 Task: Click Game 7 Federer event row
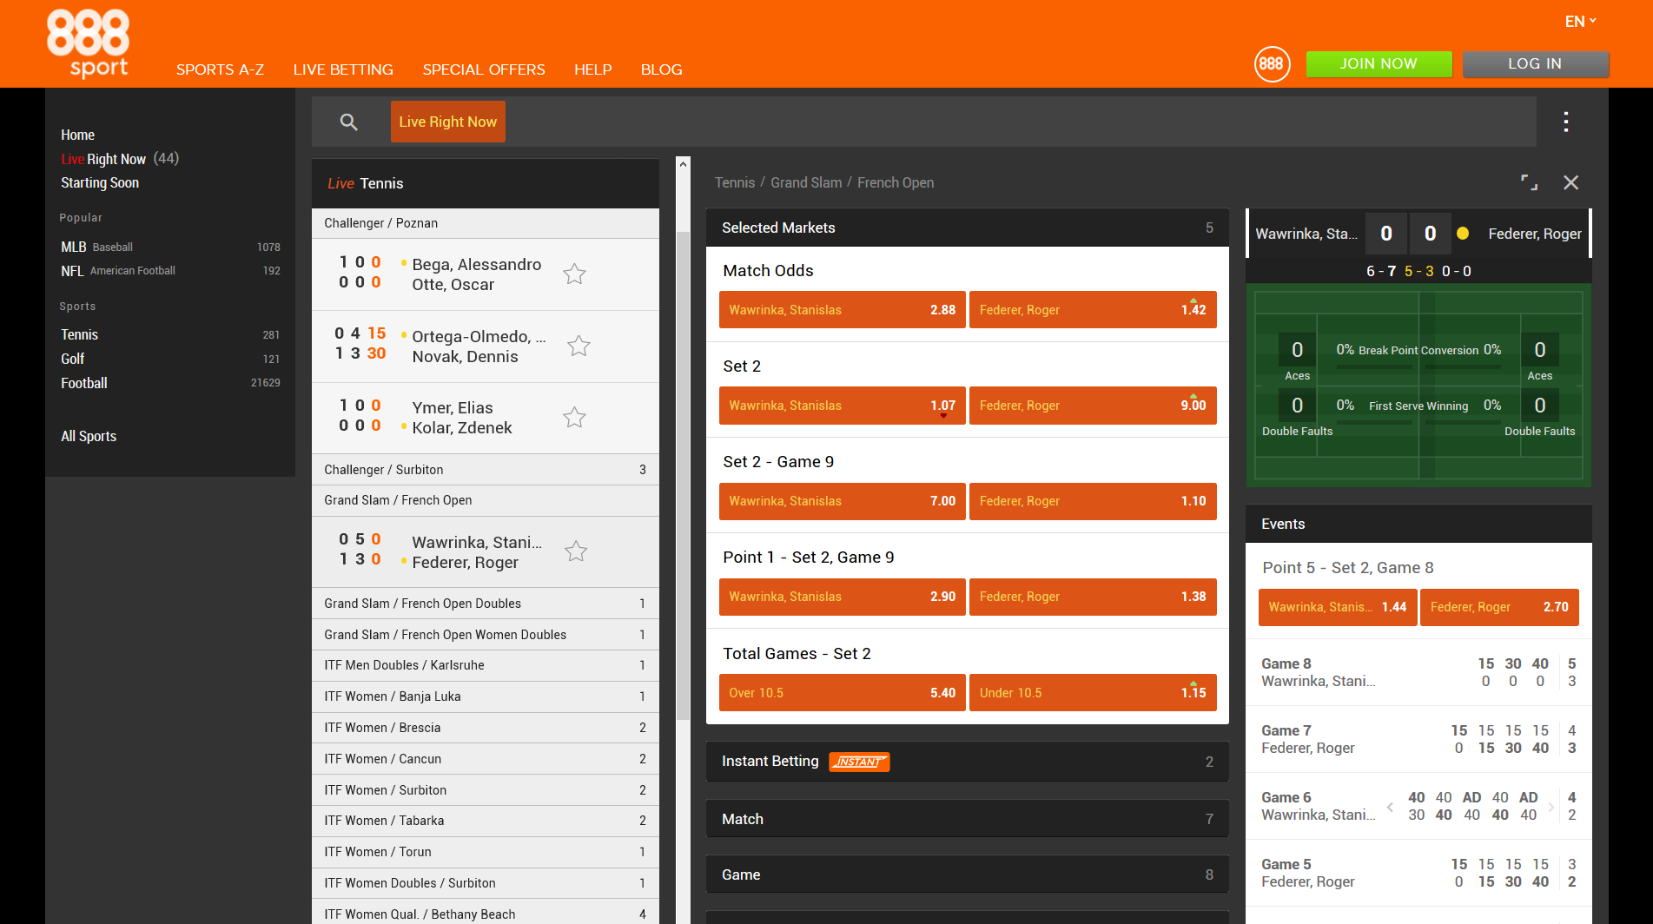click(1418, 739)
